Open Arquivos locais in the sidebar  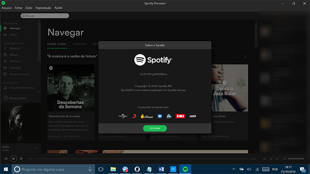click(x=19, y=74)
